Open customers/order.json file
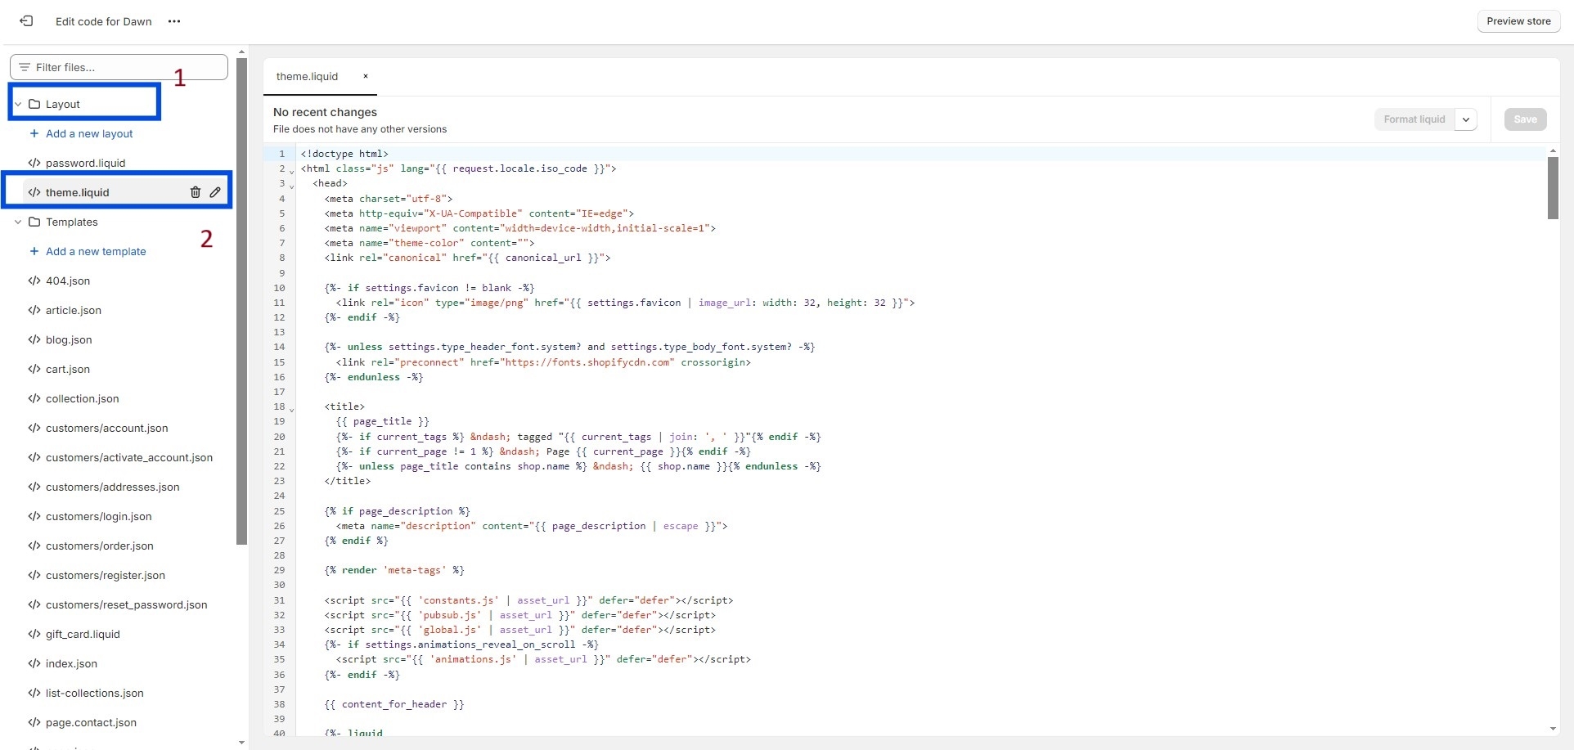This screenshot has width=1574, height=750. click(100, 546)
